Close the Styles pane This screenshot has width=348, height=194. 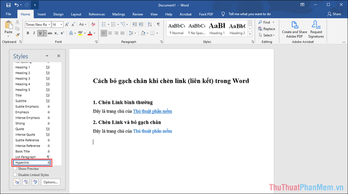tap(59, 56)
